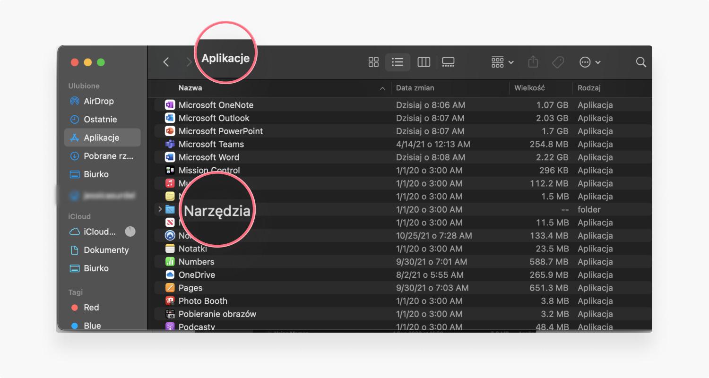Screen dimensions: 709x378
Task: Select Microsoft Outlook name text
Action: [x=214, y=118]
